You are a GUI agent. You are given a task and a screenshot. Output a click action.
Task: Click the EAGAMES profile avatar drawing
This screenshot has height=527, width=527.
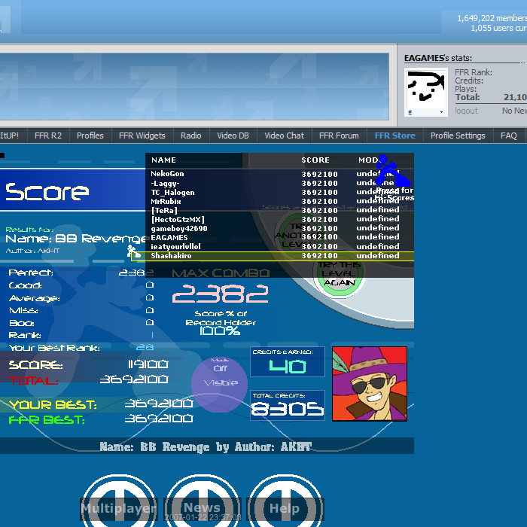pos(427,87)
